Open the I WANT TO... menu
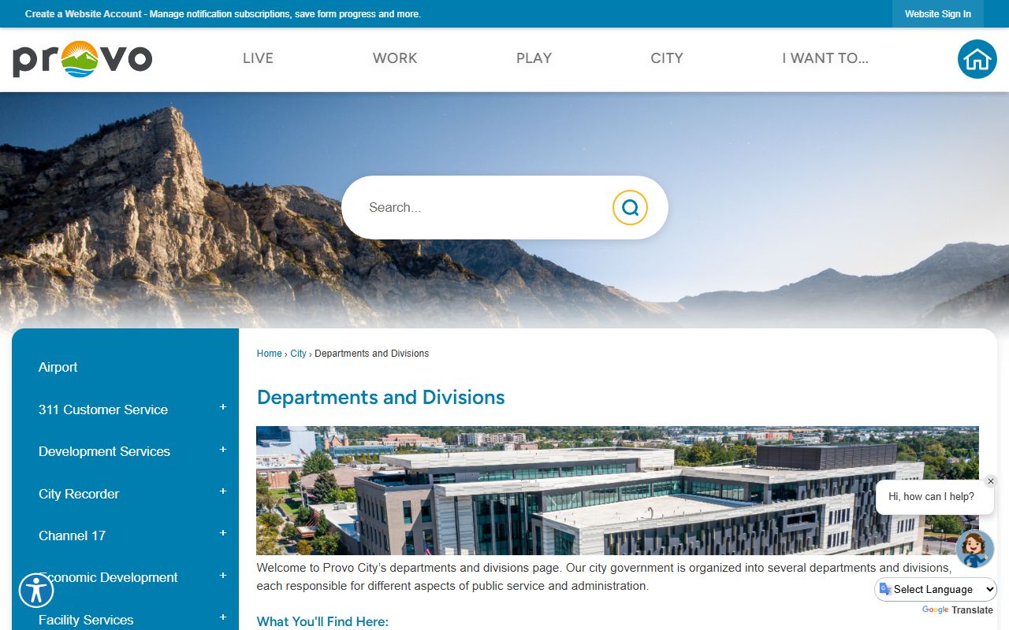The height and width of the screenshot is (630, 1009). click(825, 58)
